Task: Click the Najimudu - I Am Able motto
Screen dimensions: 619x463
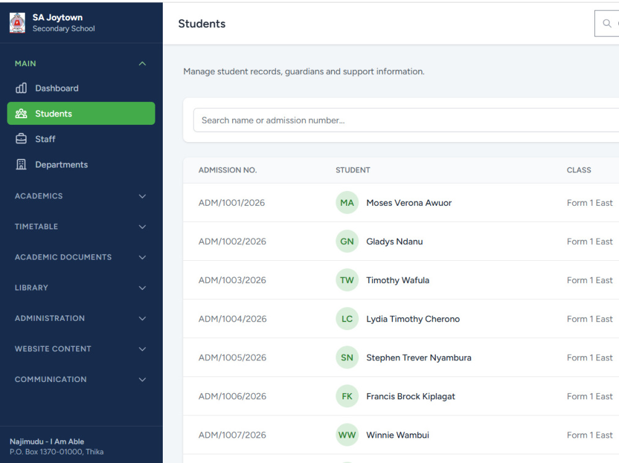Action: (47, 441)
